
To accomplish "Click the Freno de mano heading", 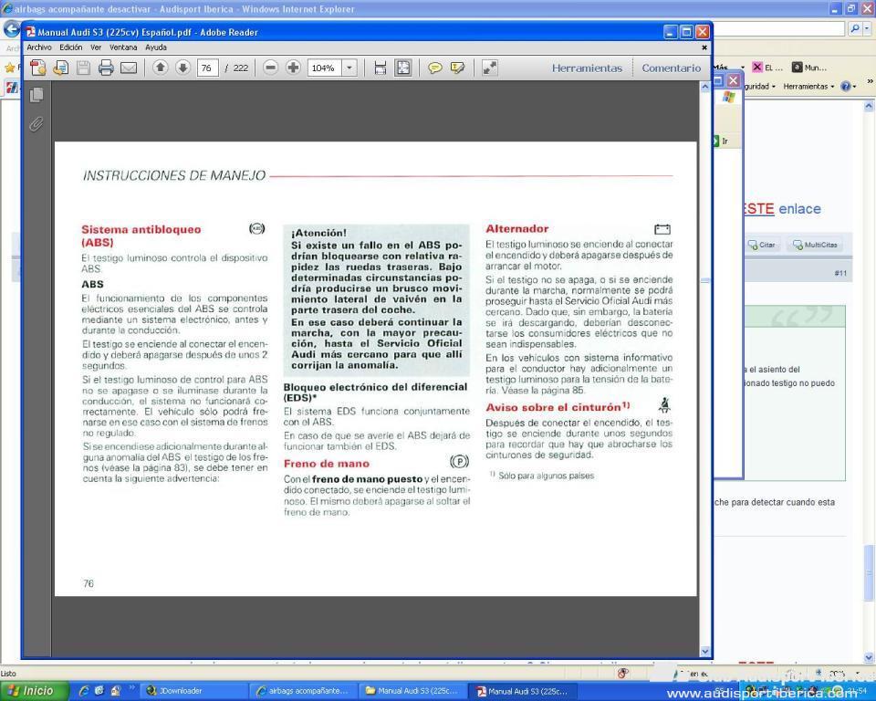I will 327,464.
